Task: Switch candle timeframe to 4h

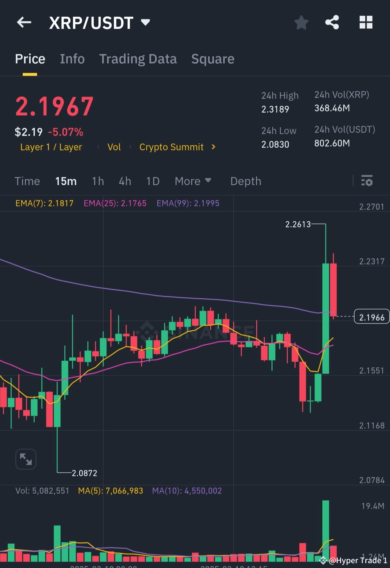Action: (125, 181)
